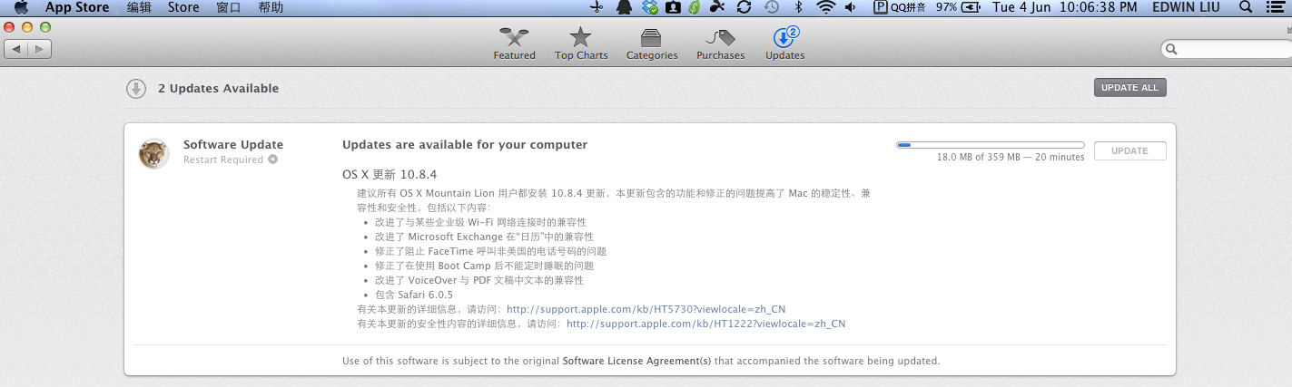Click the 包含 Safari 6.0.5 bullet
The height and width of the screenshot is (387, 1292).
coord(413,295)
